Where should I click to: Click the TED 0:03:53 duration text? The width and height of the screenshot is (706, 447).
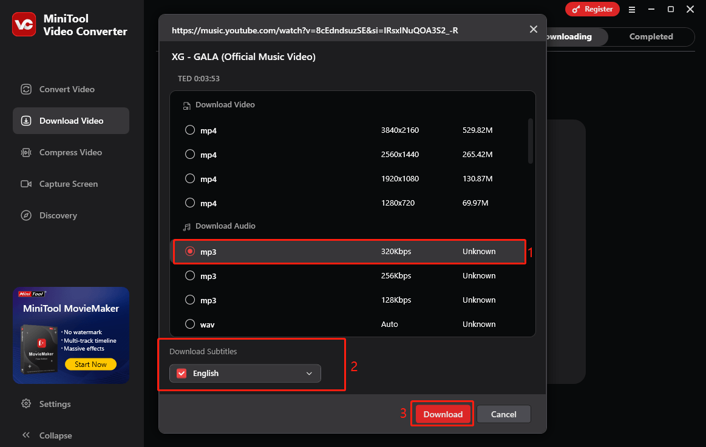(199, 79)
